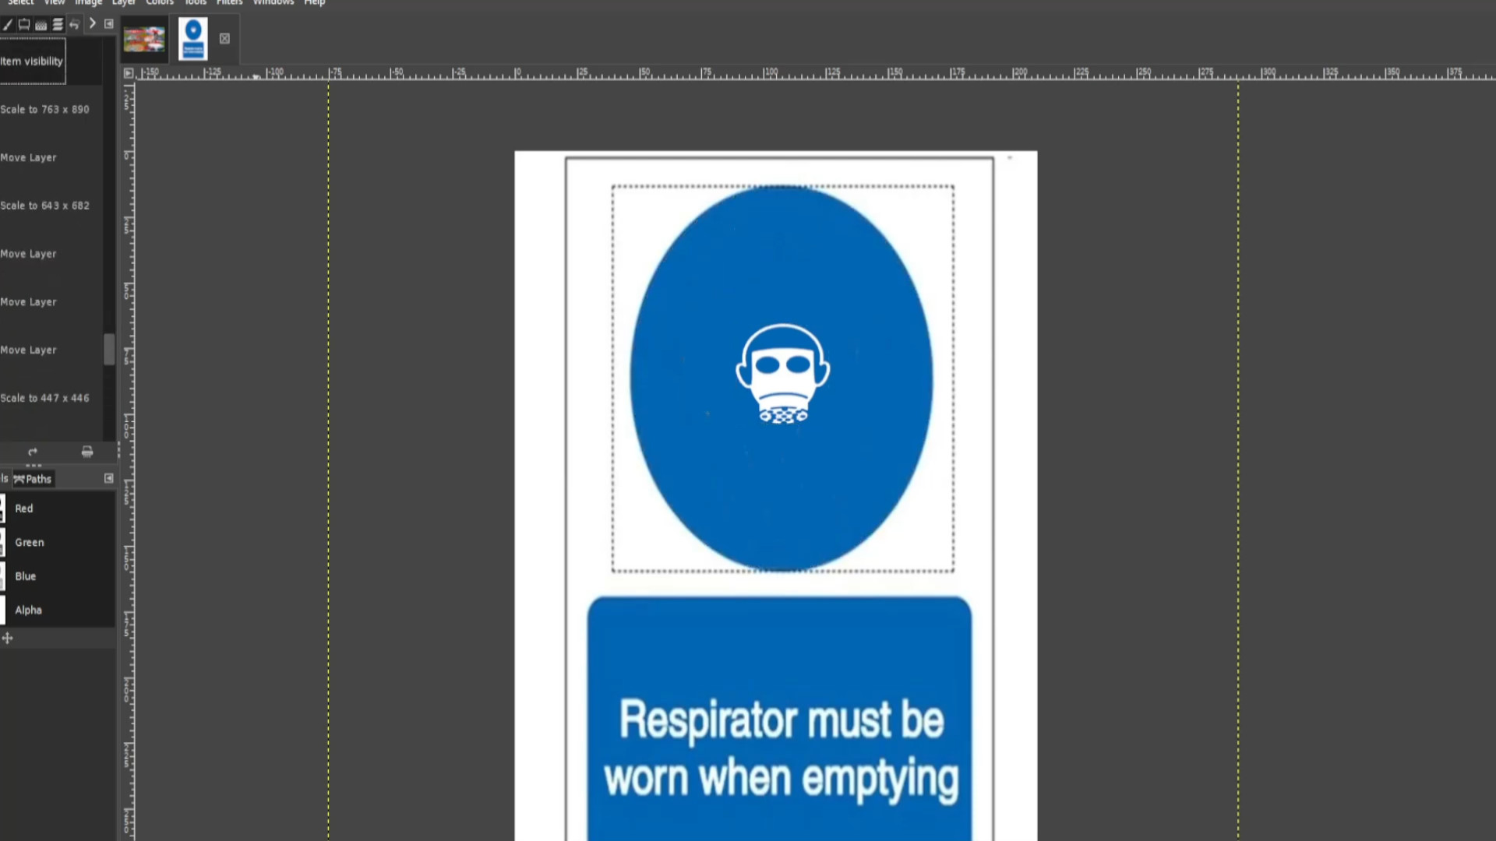Open the Colors menu
1496x841 pixels.
[x=160, y=3]
